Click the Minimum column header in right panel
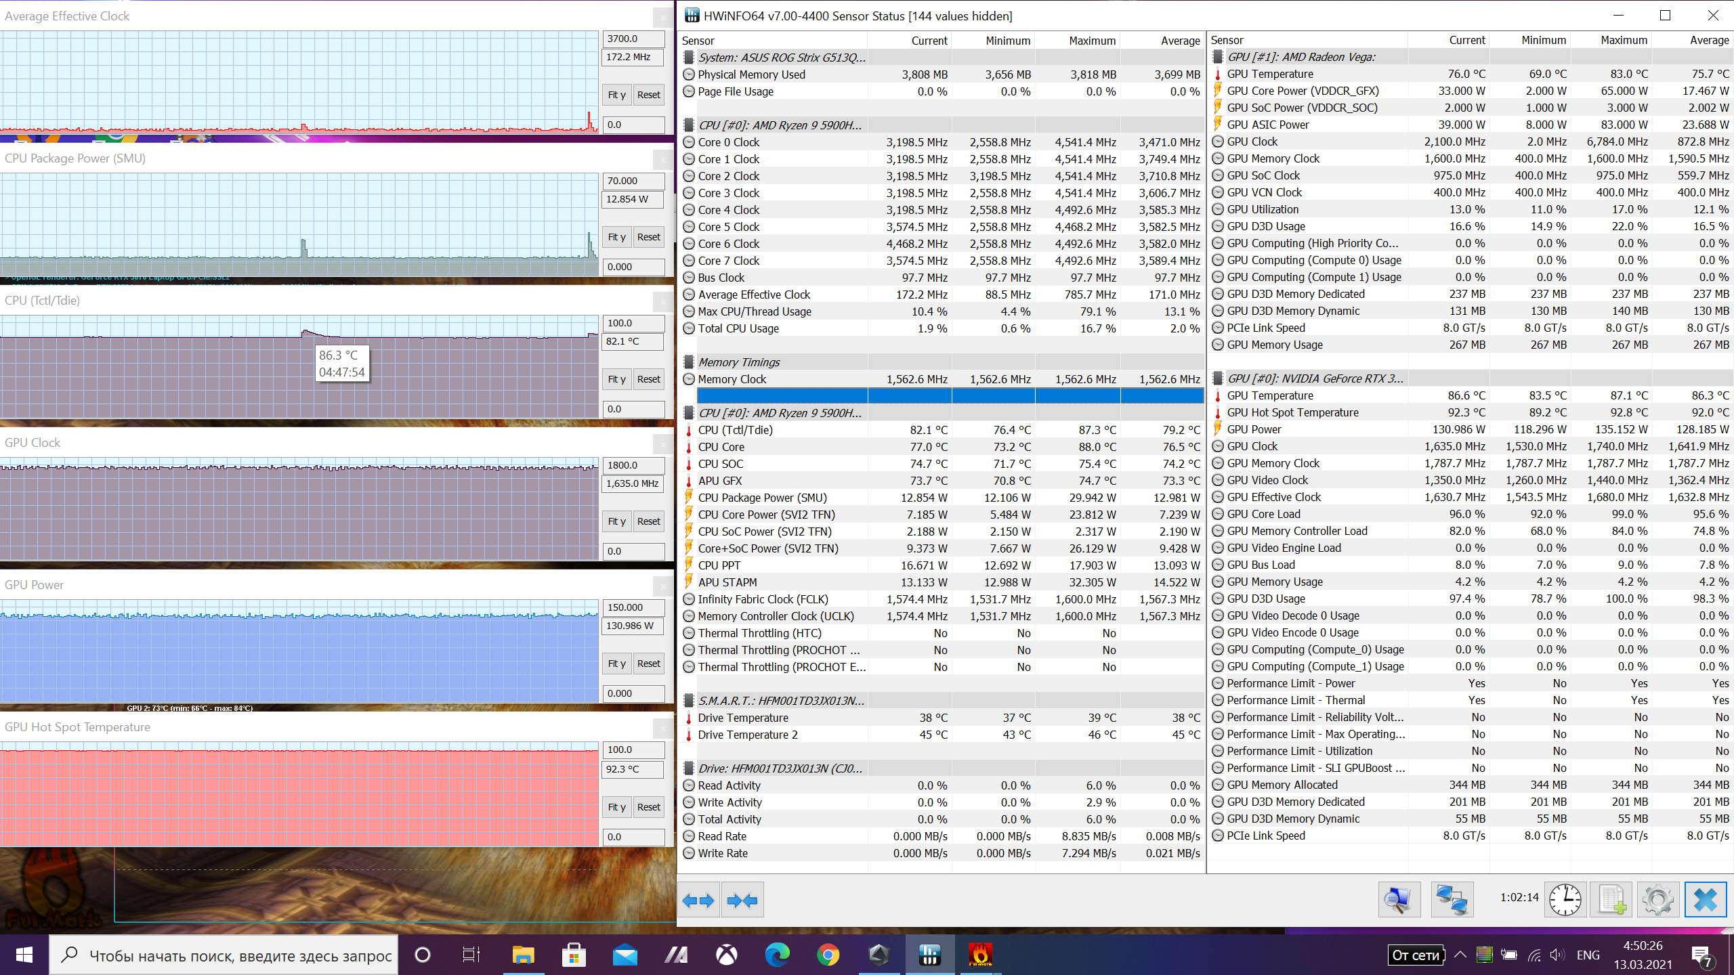This screenshot has height=975, width=1734. [x=1529, y=40]
